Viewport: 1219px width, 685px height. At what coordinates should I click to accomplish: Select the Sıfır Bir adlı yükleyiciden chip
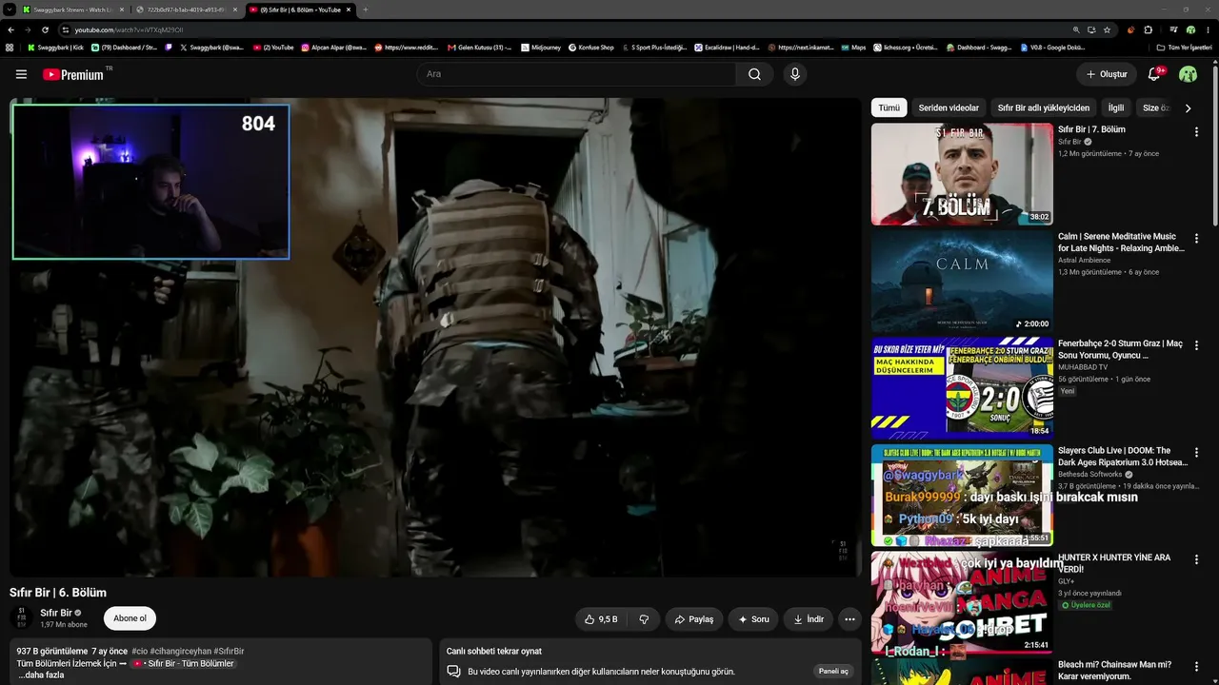[x=1044, y=108]
